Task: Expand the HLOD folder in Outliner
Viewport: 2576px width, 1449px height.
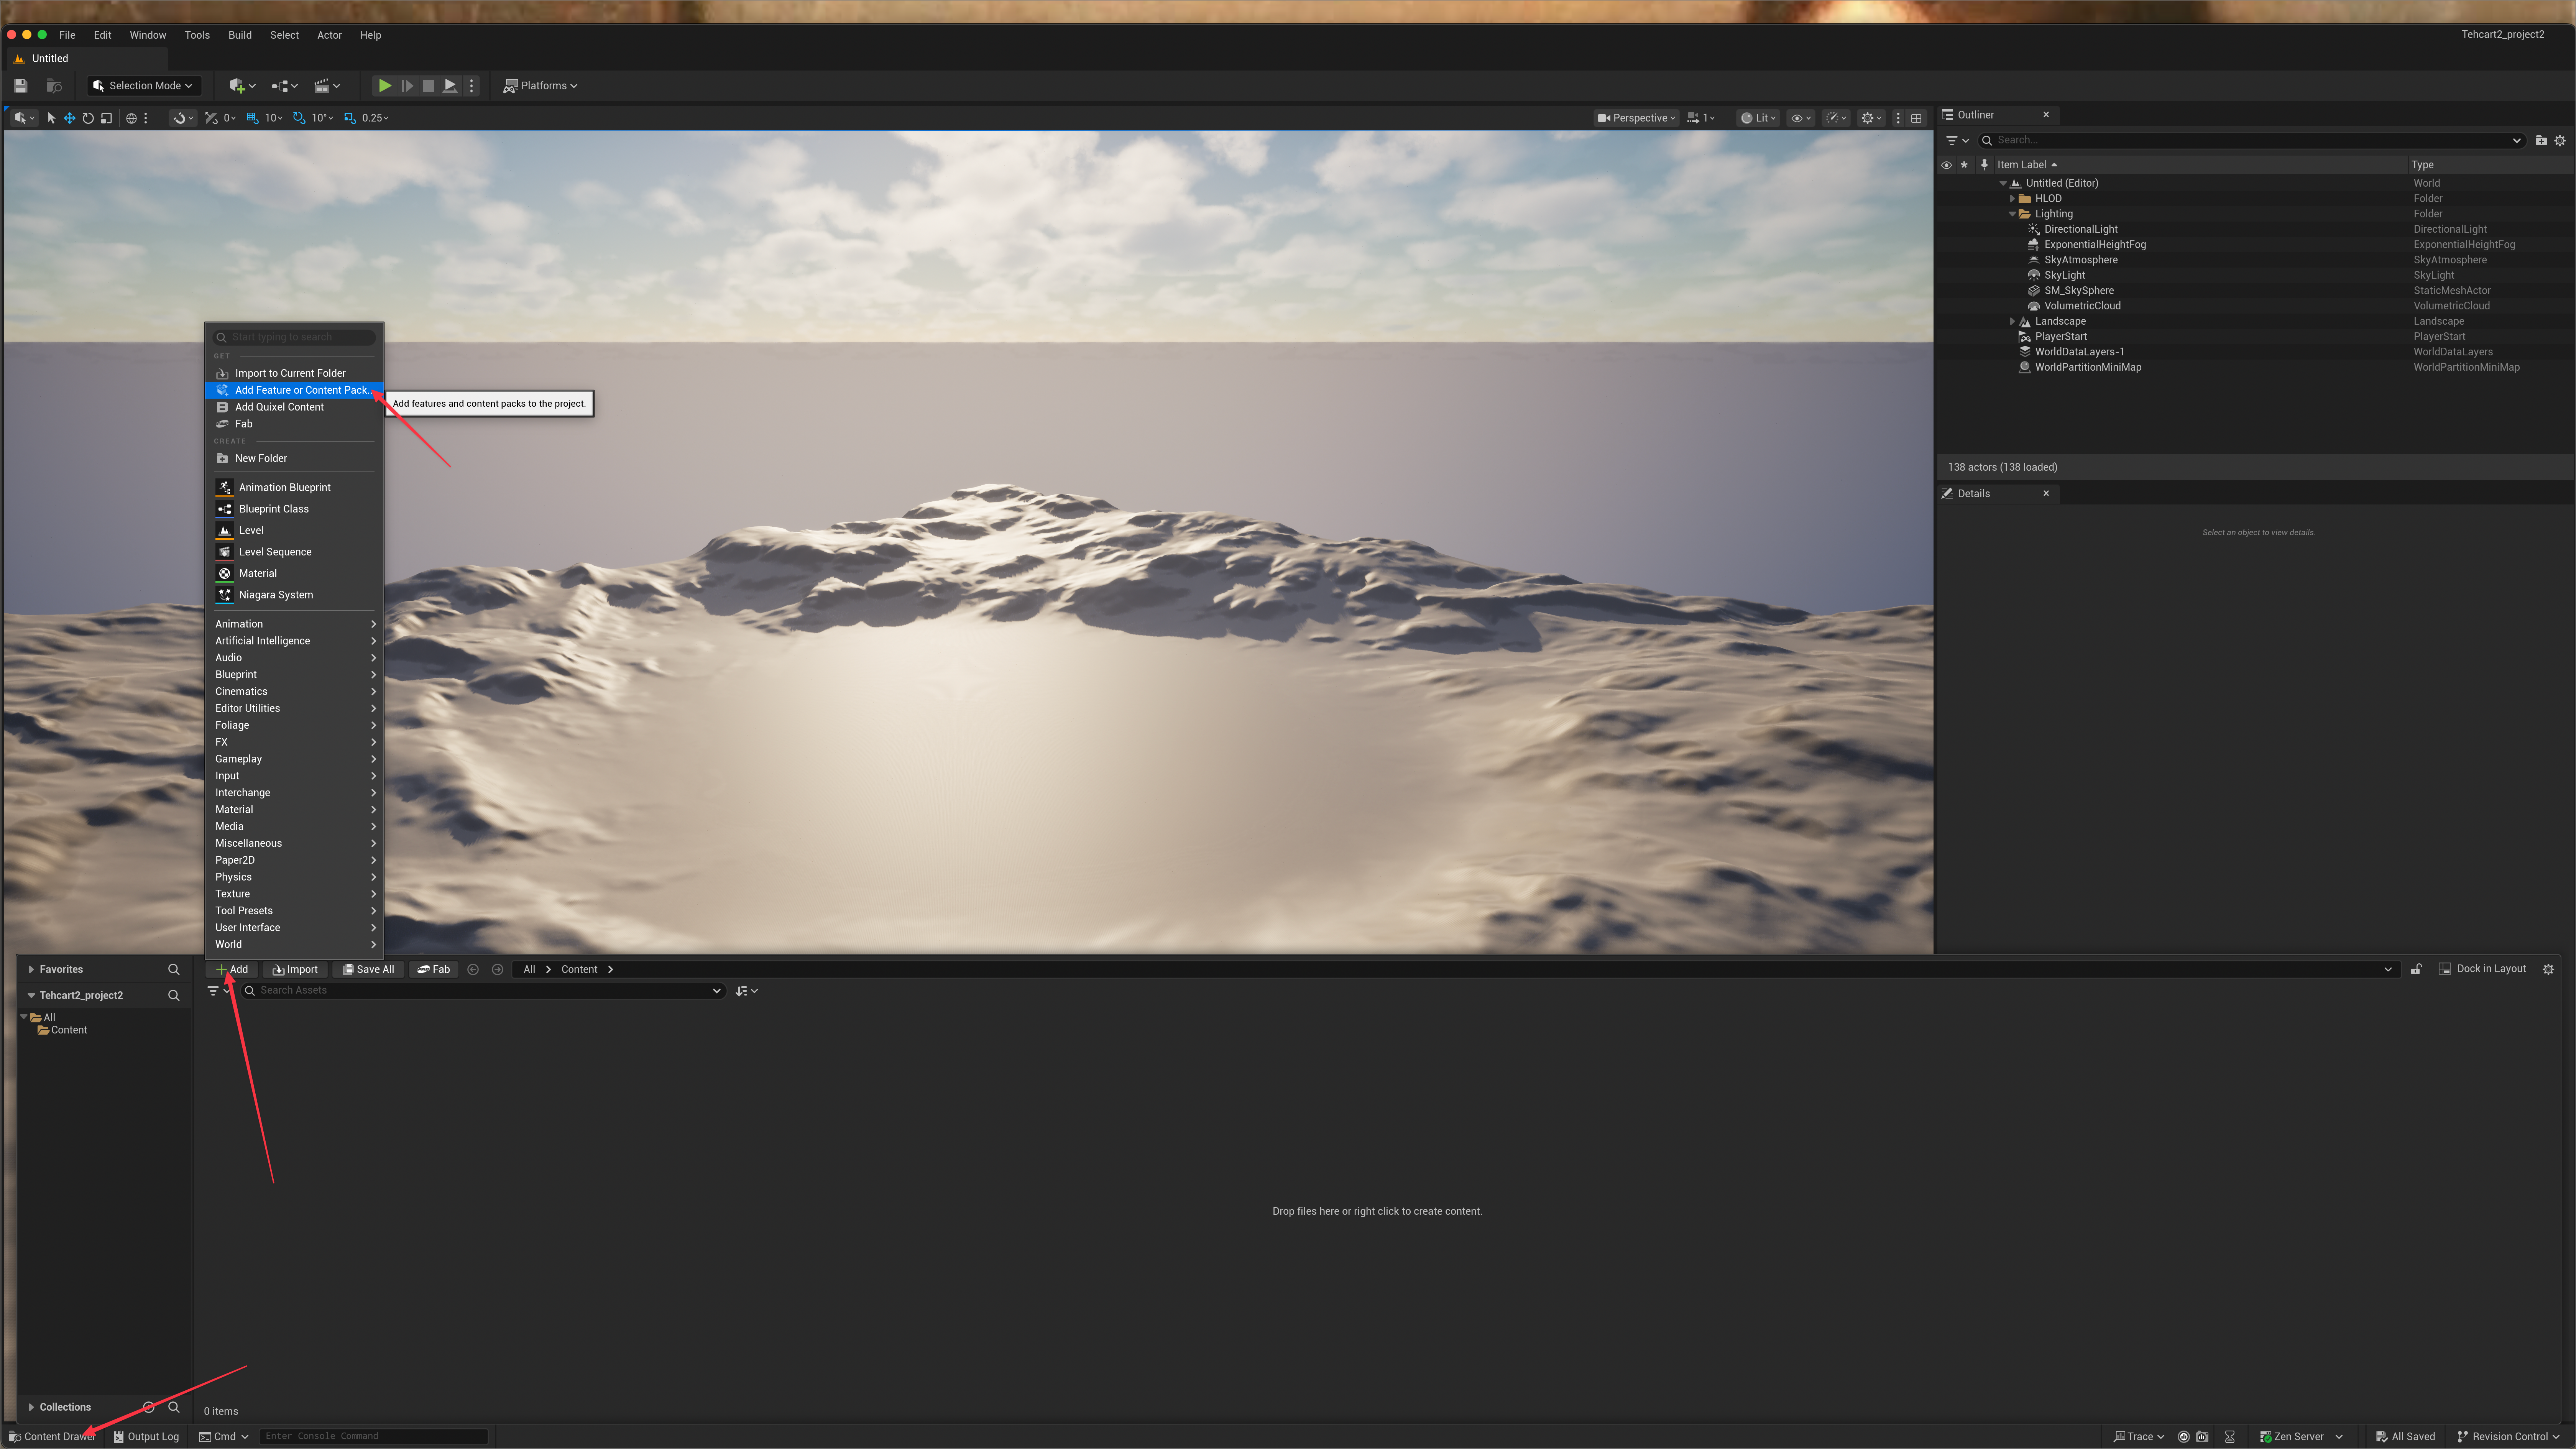Action: tap(2012, 199)
